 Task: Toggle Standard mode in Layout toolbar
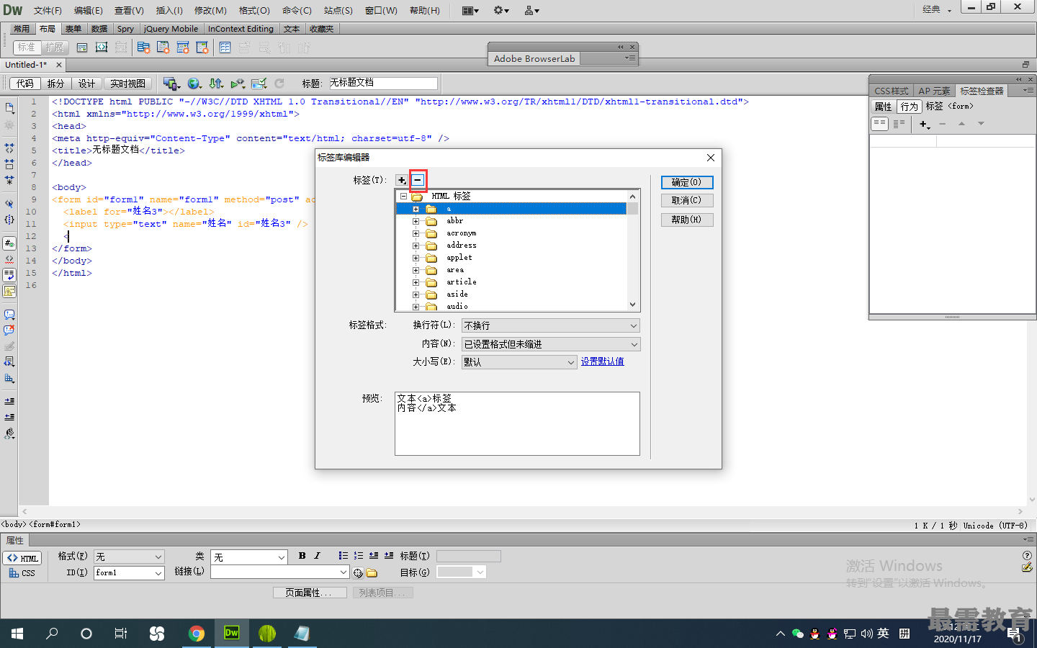[x=27, y=48]
